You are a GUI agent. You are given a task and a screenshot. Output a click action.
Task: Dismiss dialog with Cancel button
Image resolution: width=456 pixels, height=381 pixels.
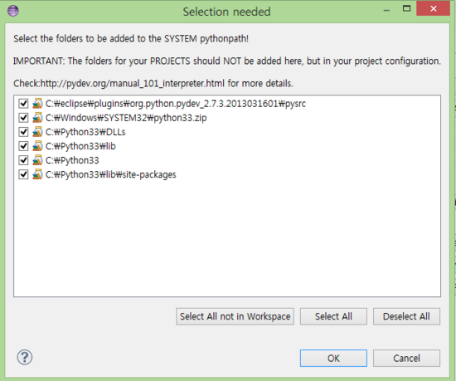[406, 359]
